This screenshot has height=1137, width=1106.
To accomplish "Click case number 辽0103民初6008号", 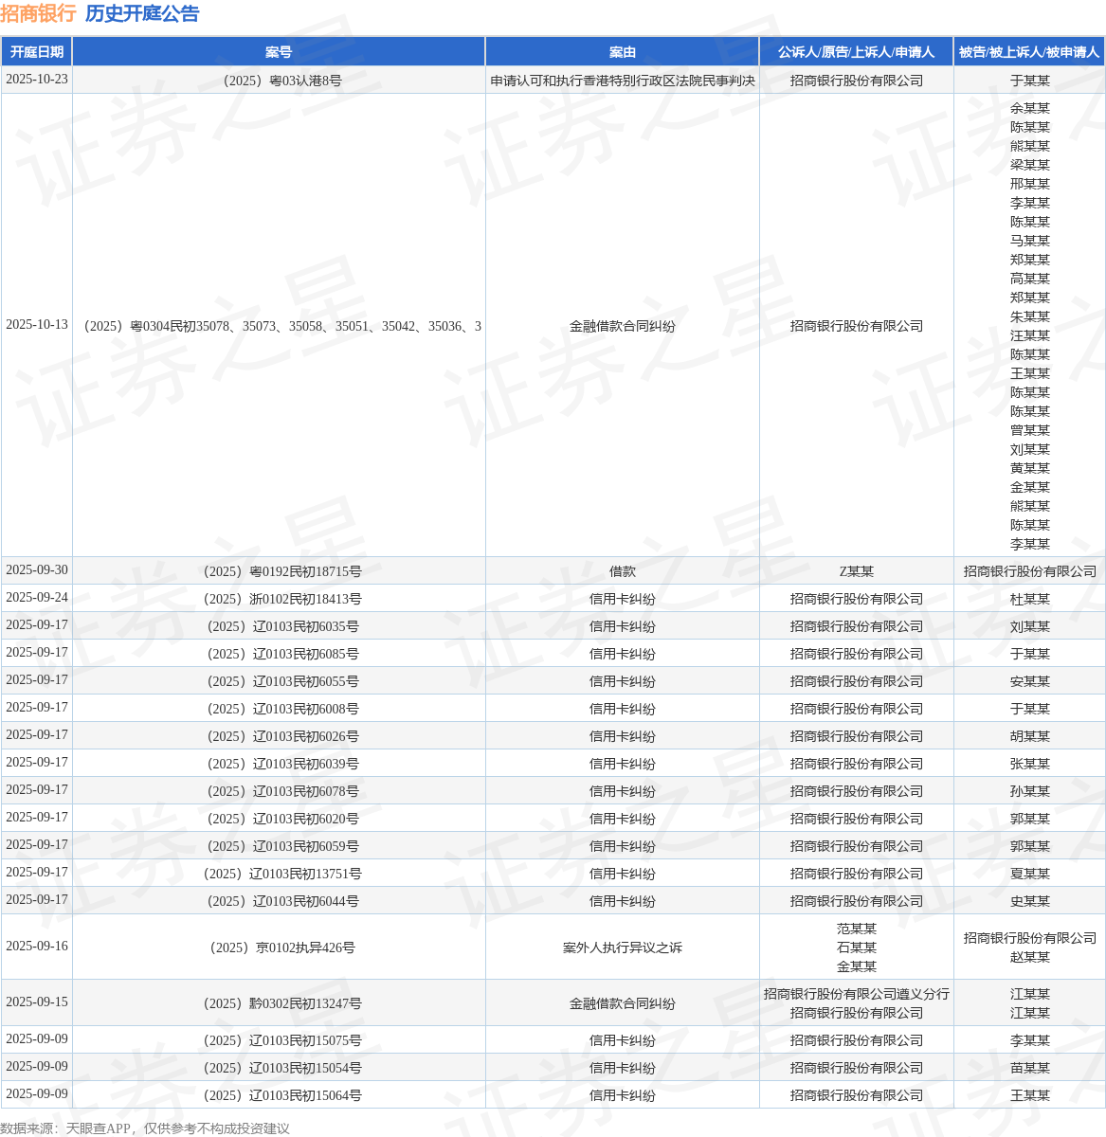I will coord(279,709).
